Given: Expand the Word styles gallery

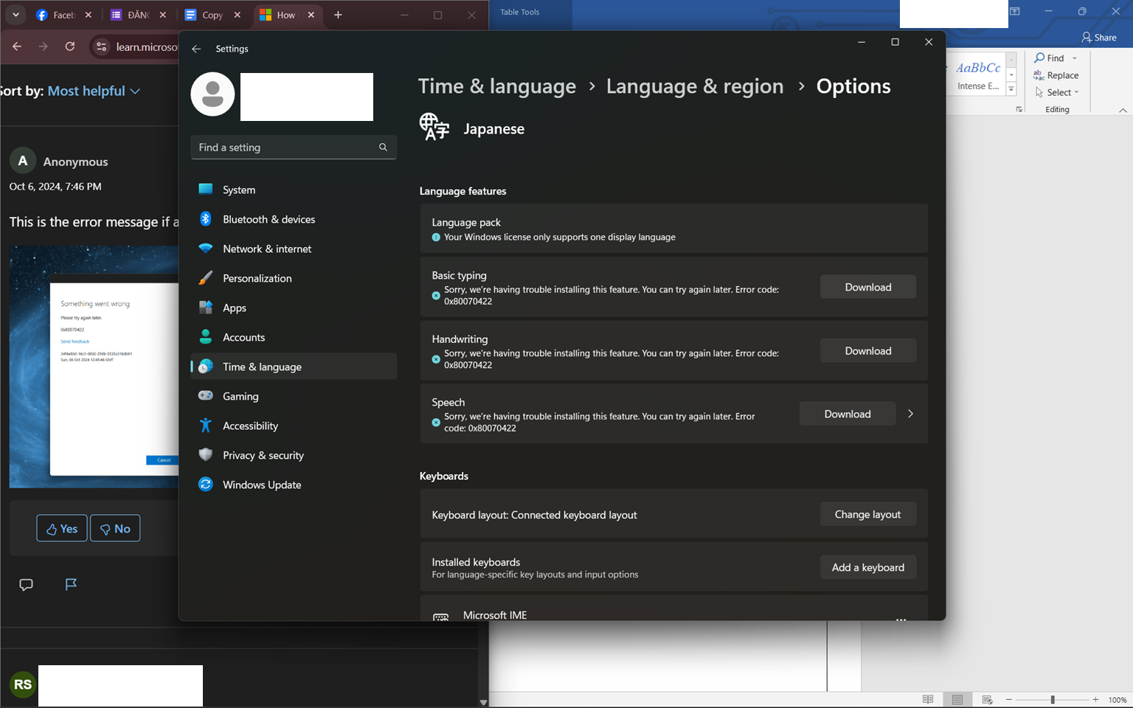Looking at the screenshot, I should (1011, 89).
